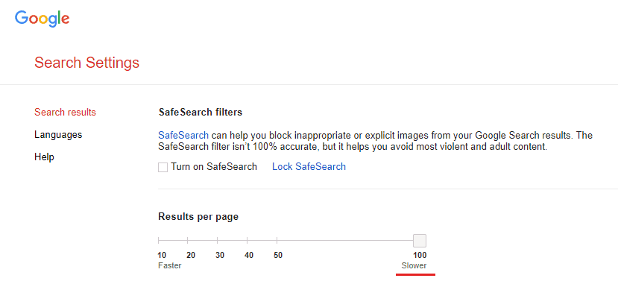618x284 pixels.
Task: Open the Lock SafeSearch link
Action: point(309,167)
